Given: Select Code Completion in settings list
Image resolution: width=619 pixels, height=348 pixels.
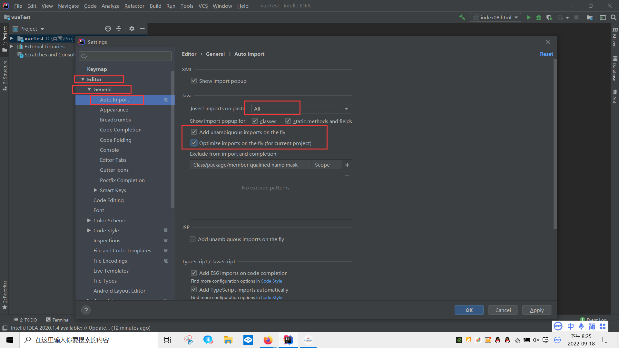Looking at the screenshot, I should [x=121, y=130].
